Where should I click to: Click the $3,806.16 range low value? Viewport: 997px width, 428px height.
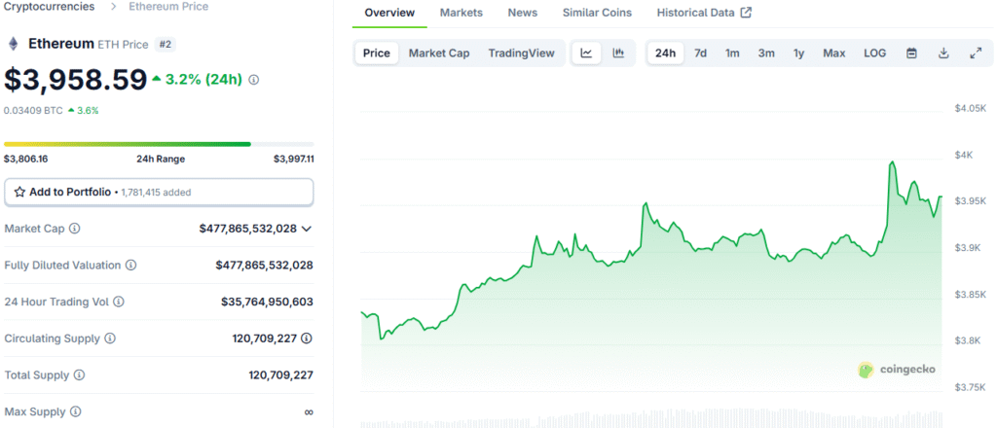tap(25, 159)
